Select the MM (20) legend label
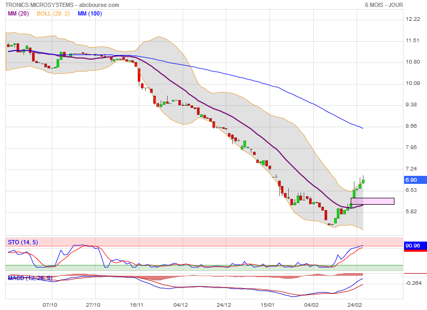This screenshot has height=310, width=427. pyautogui.click(x=18, y=13)
